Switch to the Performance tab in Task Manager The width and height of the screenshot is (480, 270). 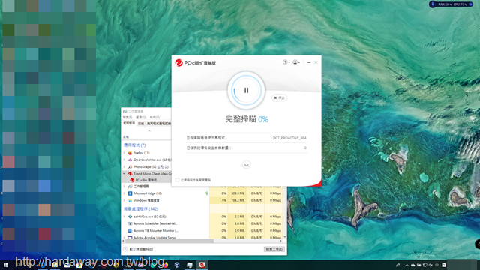click(x=141, y=124)
